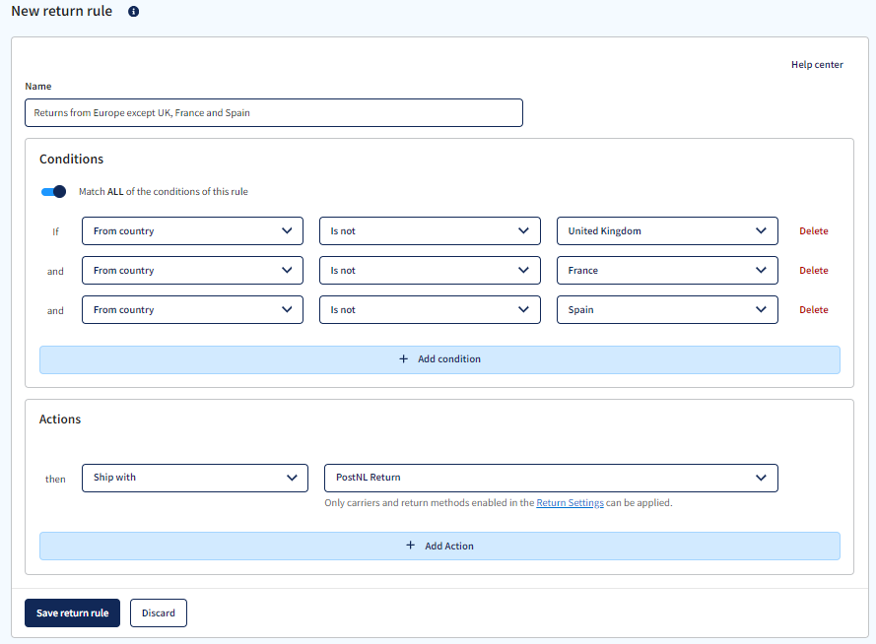
Task: Click the info icon beside New return rule
Action: click(133, 11)
